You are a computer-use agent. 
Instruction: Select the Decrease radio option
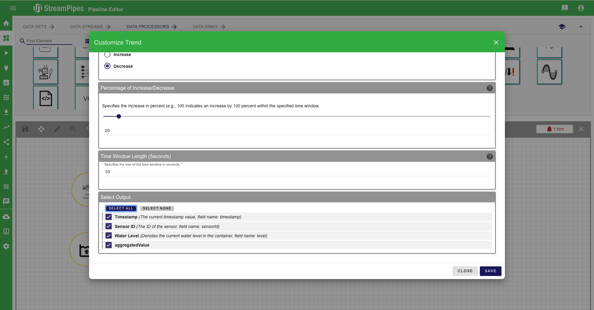107,66
